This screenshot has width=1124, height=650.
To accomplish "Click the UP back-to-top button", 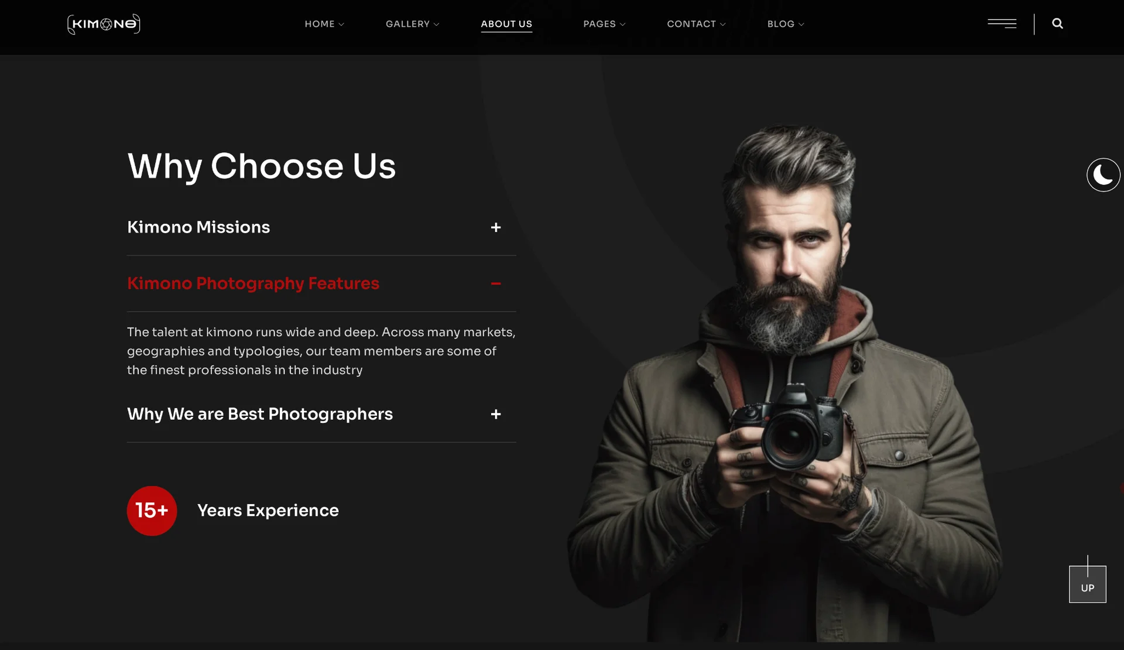I will click(1087, 584).
